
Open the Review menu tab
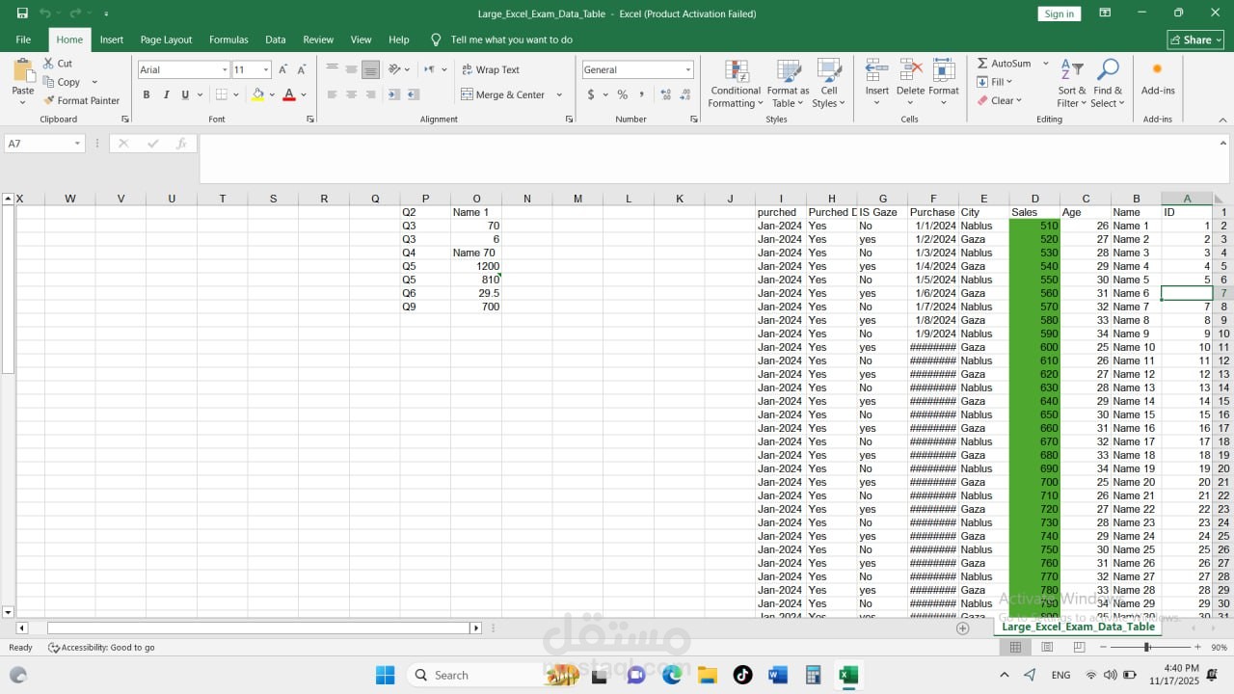pos(318,40)
